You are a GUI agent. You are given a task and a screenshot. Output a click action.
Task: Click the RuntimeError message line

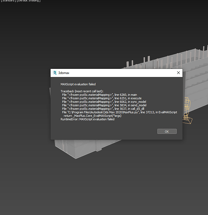pyautogui.click(x=87, y=119)
